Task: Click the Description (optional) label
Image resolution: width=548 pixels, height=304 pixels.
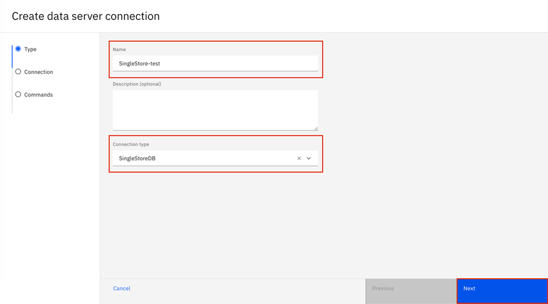Action: coord(137,84)
